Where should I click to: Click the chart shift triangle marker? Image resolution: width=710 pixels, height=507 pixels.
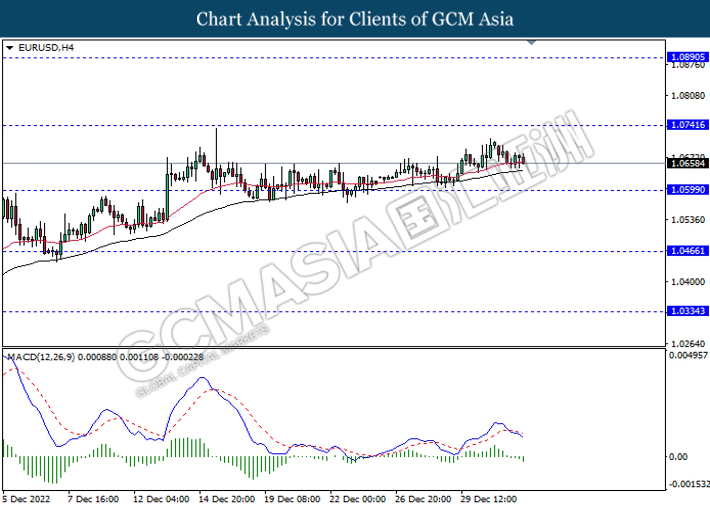(531, 43)
